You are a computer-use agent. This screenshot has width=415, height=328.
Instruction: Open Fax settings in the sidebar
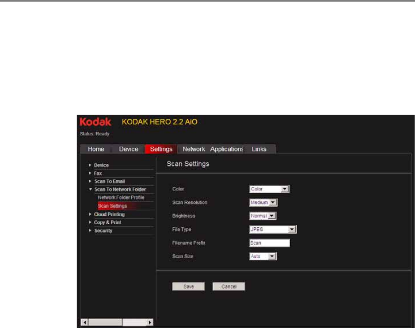pyautogui.click(x=98, y=173)
